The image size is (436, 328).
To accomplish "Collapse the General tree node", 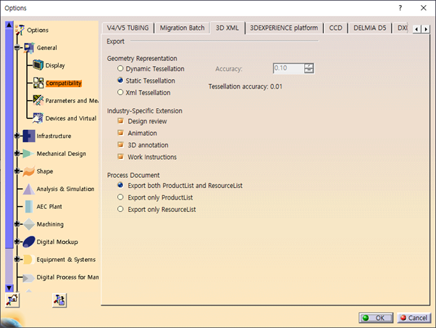I will click(17, 48).
